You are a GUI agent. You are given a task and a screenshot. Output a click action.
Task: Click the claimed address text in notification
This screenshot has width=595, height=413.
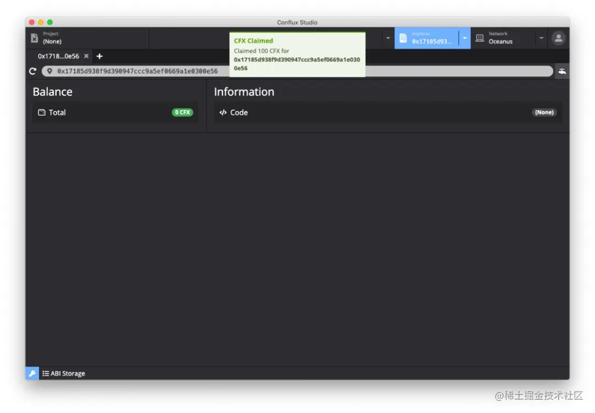coord(297,64)
